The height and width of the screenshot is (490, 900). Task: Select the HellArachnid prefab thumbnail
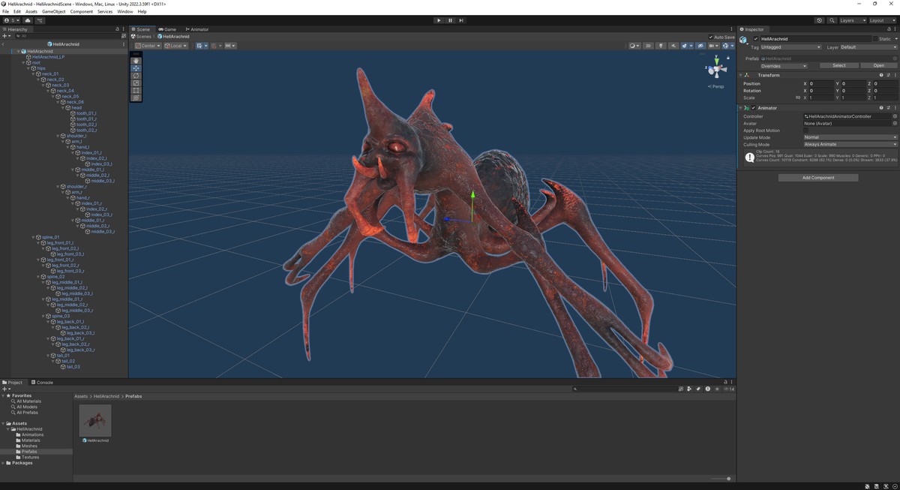point(95,420)
